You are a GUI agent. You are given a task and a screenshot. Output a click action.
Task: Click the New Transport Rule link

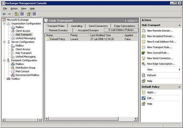click(x=159, y=47)
